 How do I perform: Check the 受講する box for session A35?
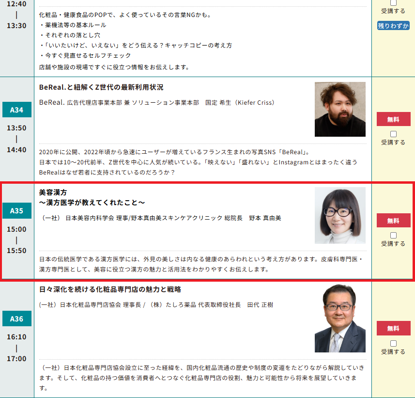393,235
